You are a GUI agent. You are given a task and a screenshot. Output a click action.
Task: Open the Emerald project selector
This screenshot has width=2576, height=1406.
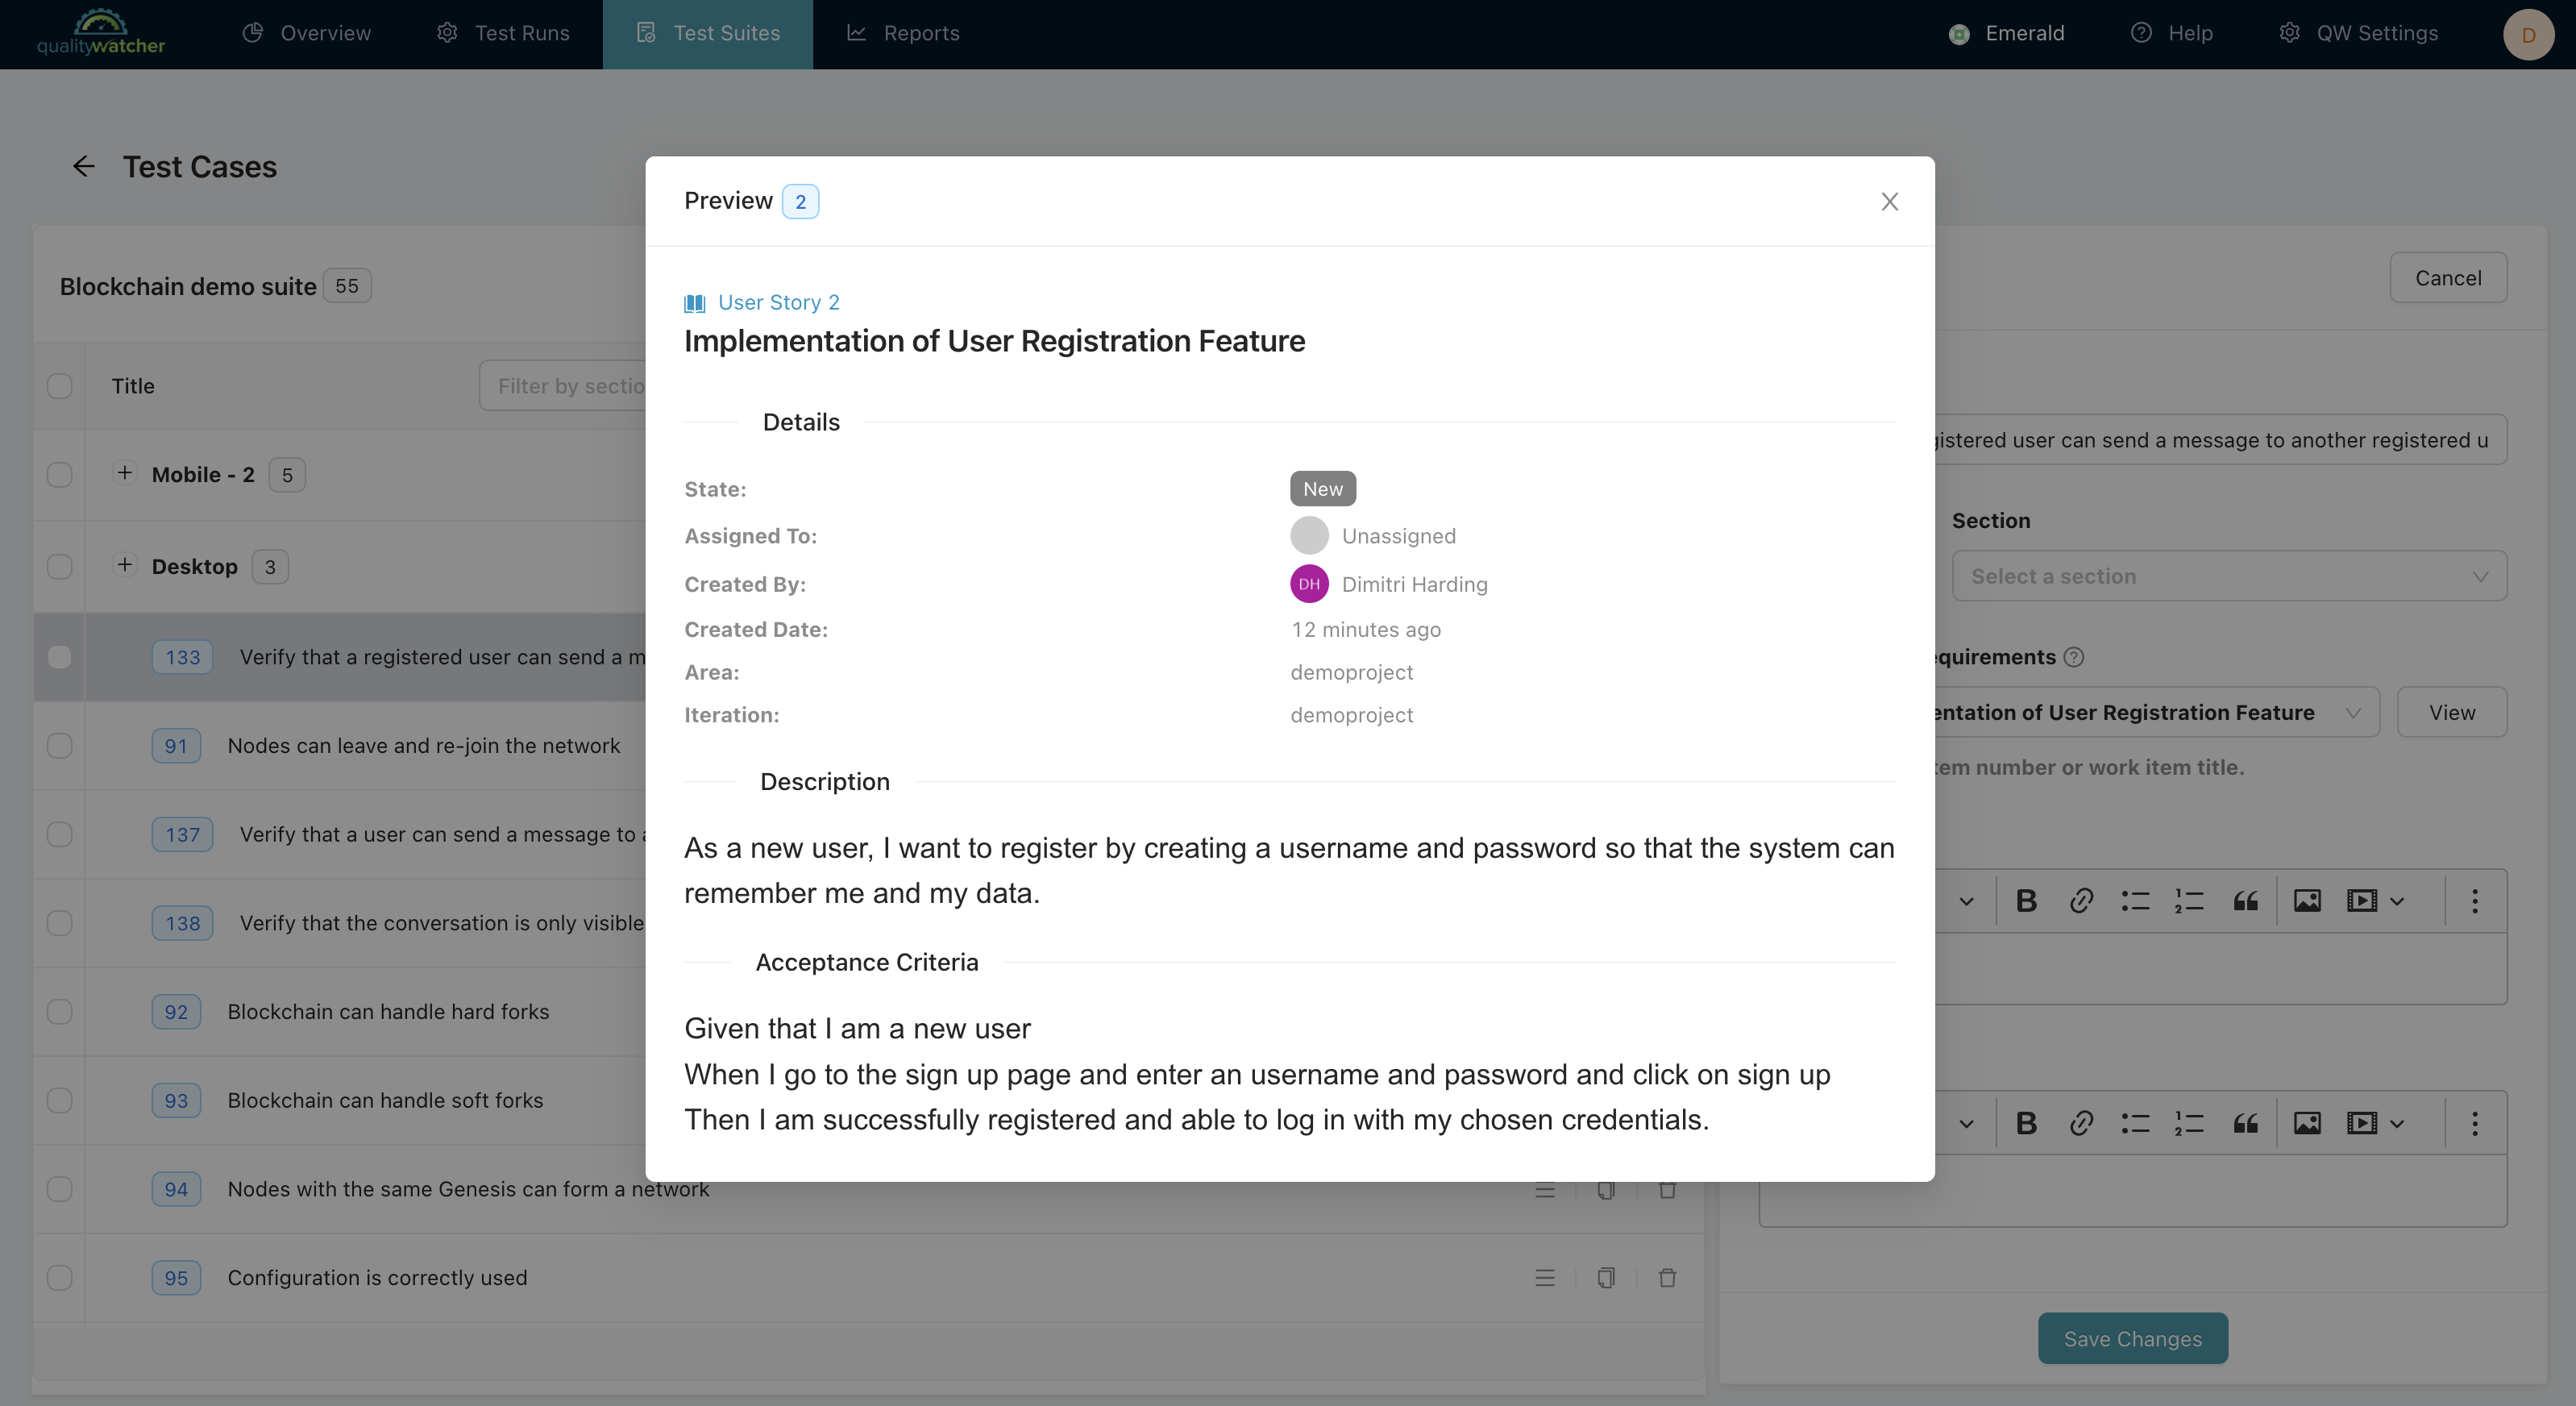2006,33
